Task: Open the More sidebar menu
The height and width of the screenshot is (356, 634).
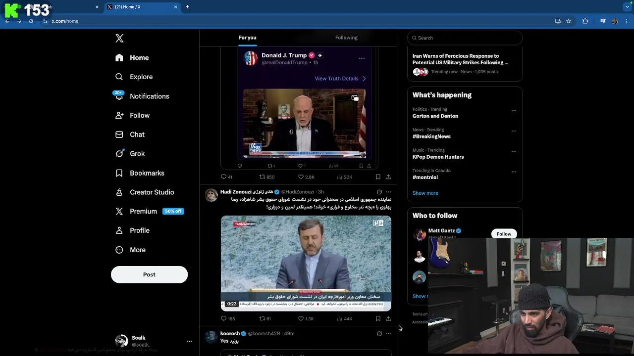Action: 130,250
